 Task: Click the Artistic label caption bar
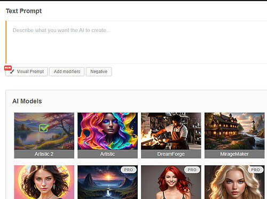click(107, 154)
